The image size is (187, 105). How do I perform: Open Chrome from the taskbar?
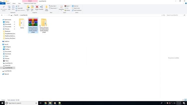coord(46,103)
